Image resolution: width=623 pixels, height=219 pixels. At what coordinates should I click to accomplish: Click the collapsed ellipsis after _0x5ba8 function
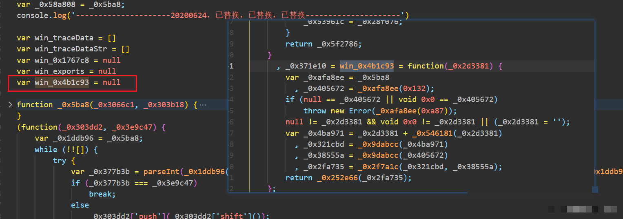tap(202, 105)
